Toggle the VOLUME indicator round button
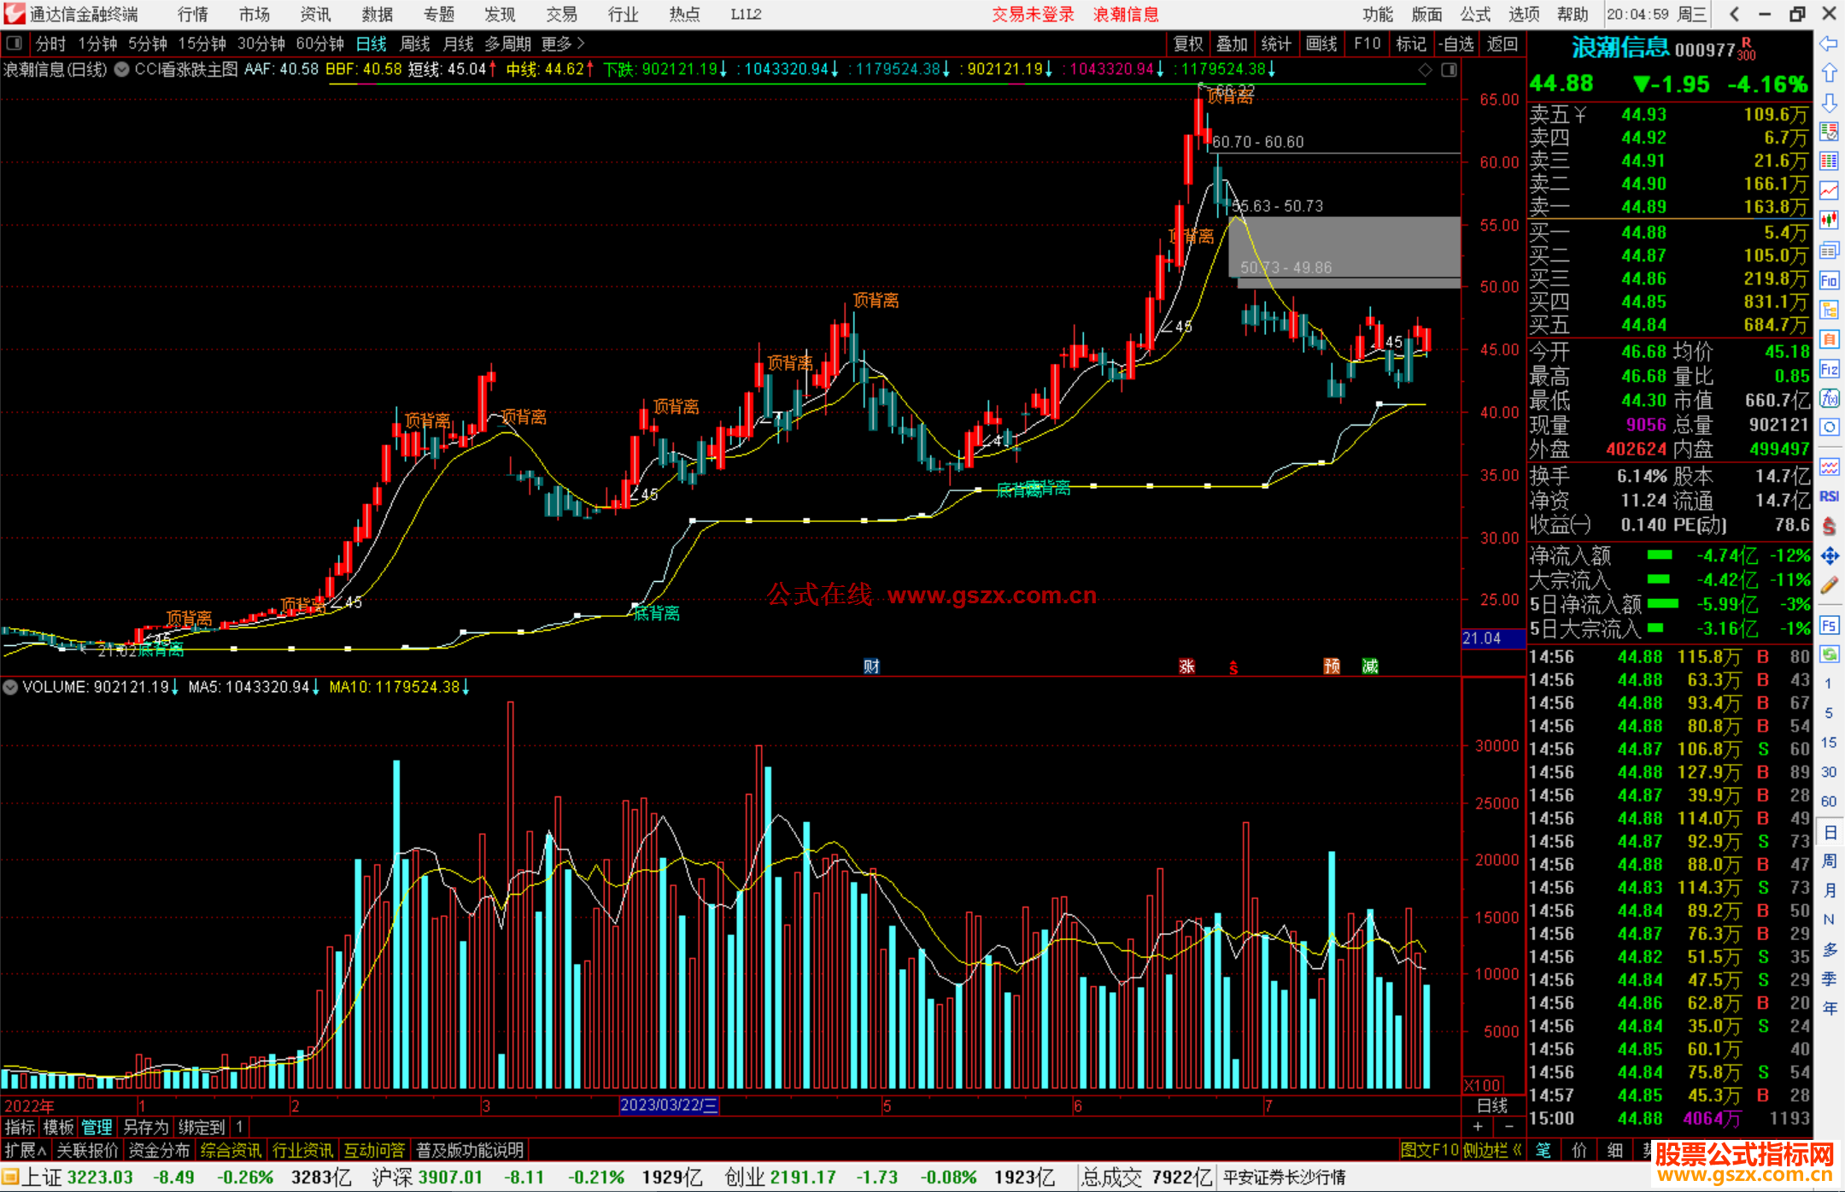Viewport: 1845px width, 1192px height. tap(10, 687)
